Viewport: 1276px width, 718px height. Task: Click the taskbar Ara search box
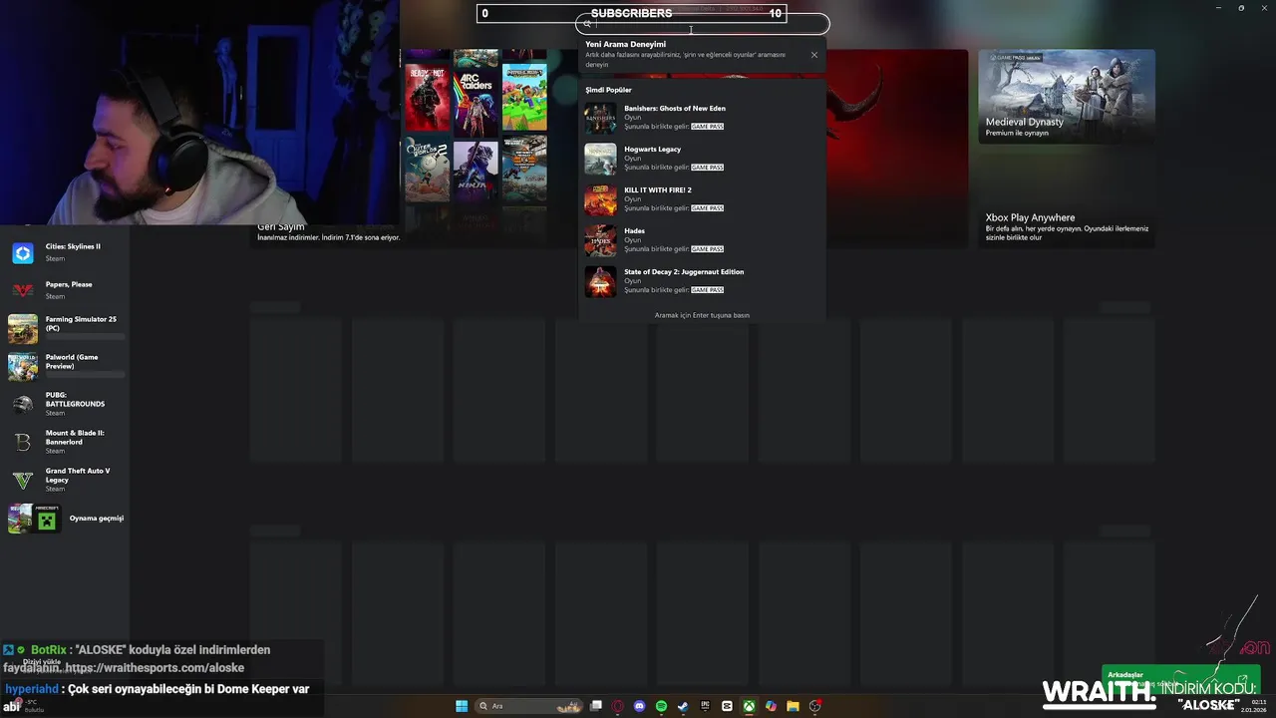pyautogui.click(x=528, y=706)
